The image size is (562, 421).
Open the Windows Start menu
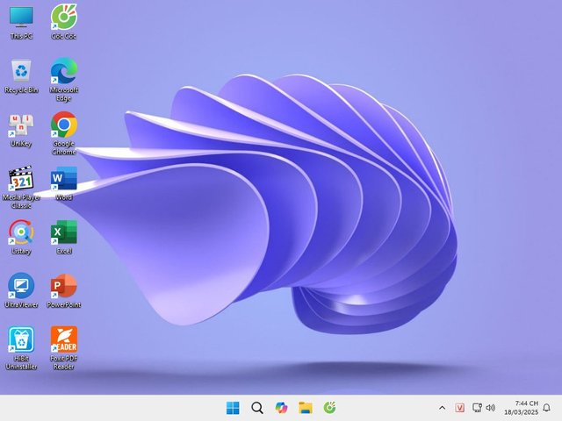[x=233, y=408]
